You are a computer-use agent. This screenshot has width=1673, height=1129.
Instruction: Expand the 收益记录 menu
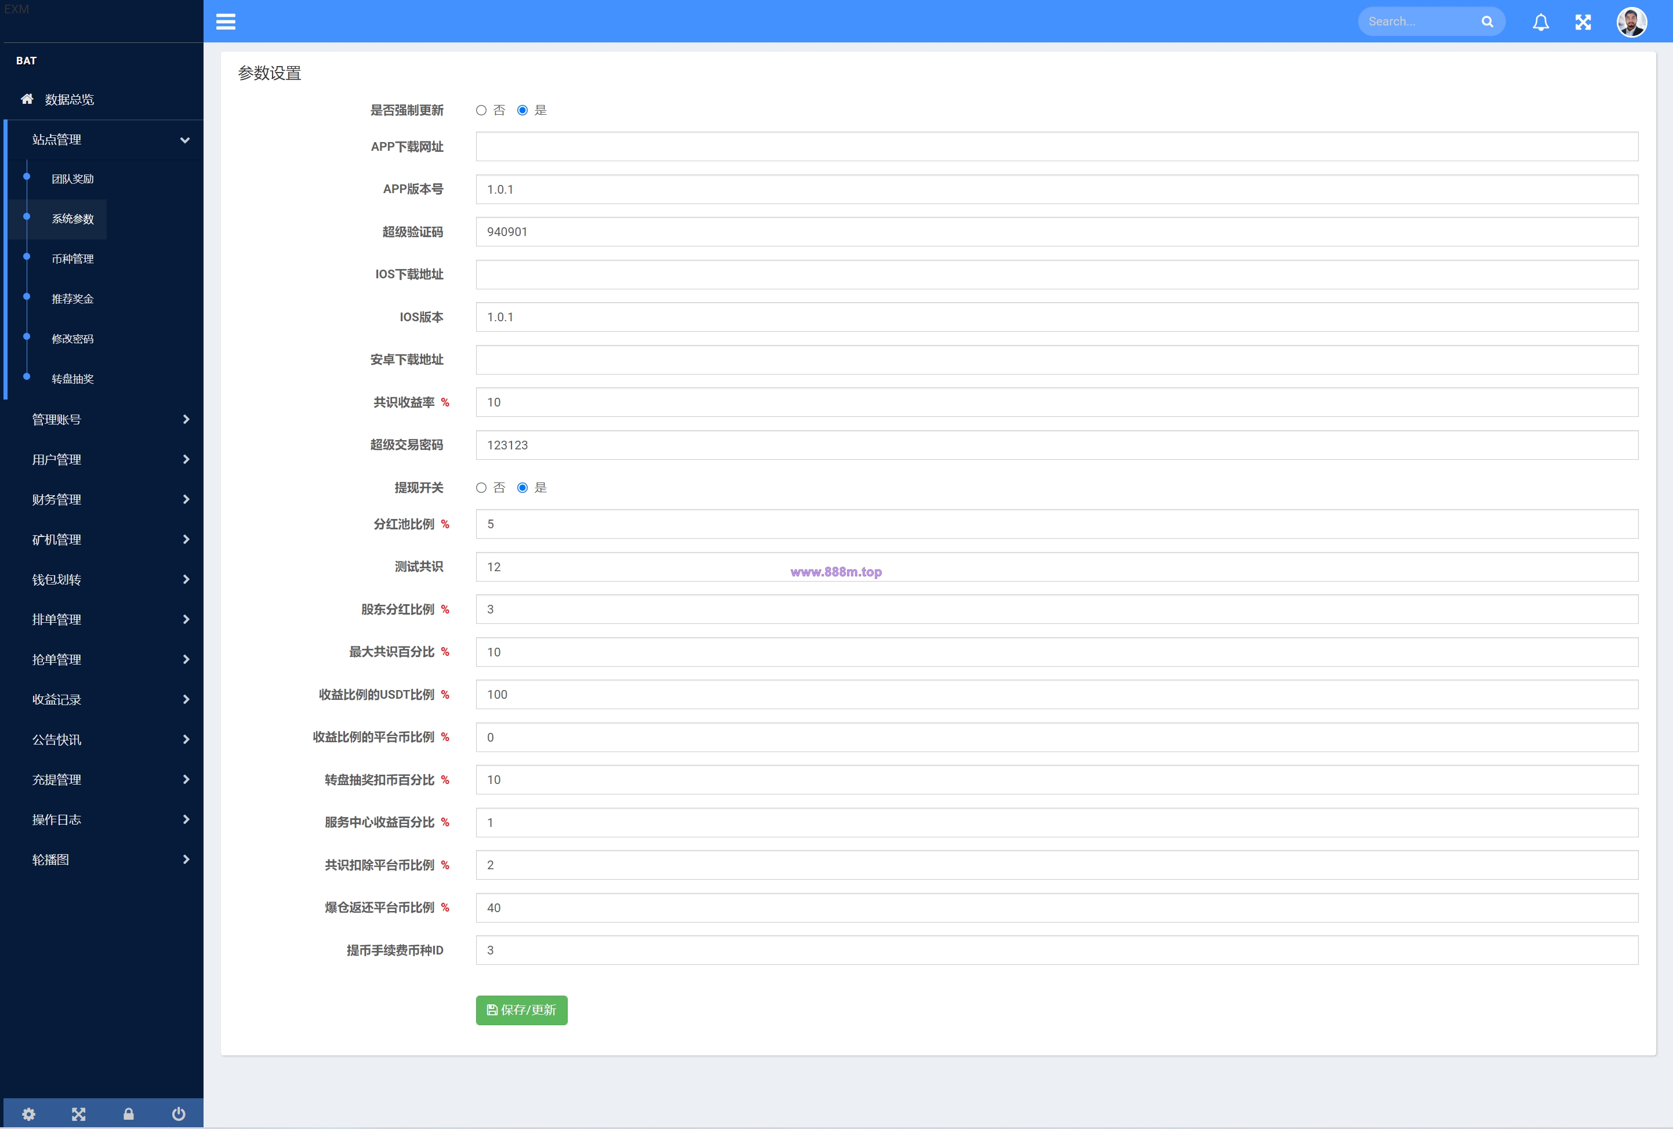104,699
